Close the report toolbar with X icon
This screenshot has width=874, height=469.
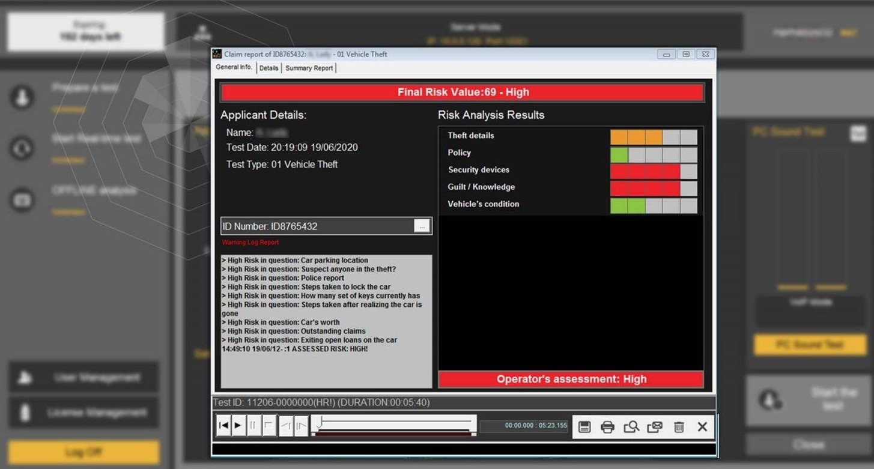[x=702, y=427]
